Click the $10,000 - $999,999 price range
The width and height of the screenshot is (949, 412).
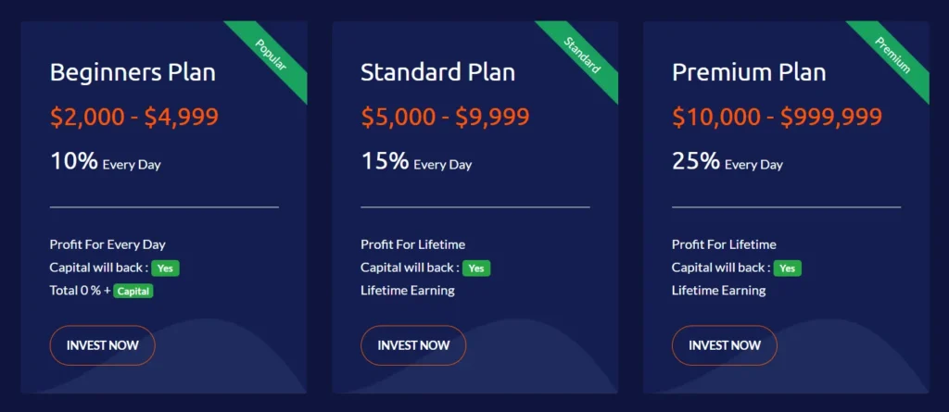coord(777,118)
